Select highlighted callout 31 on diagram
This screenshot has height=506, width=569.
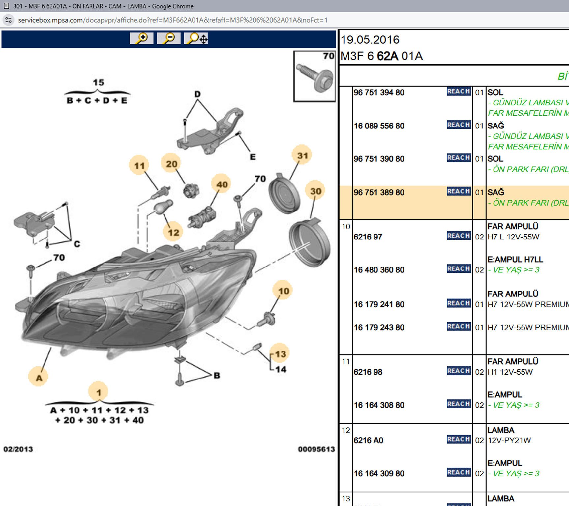click(x=302, y=155)
